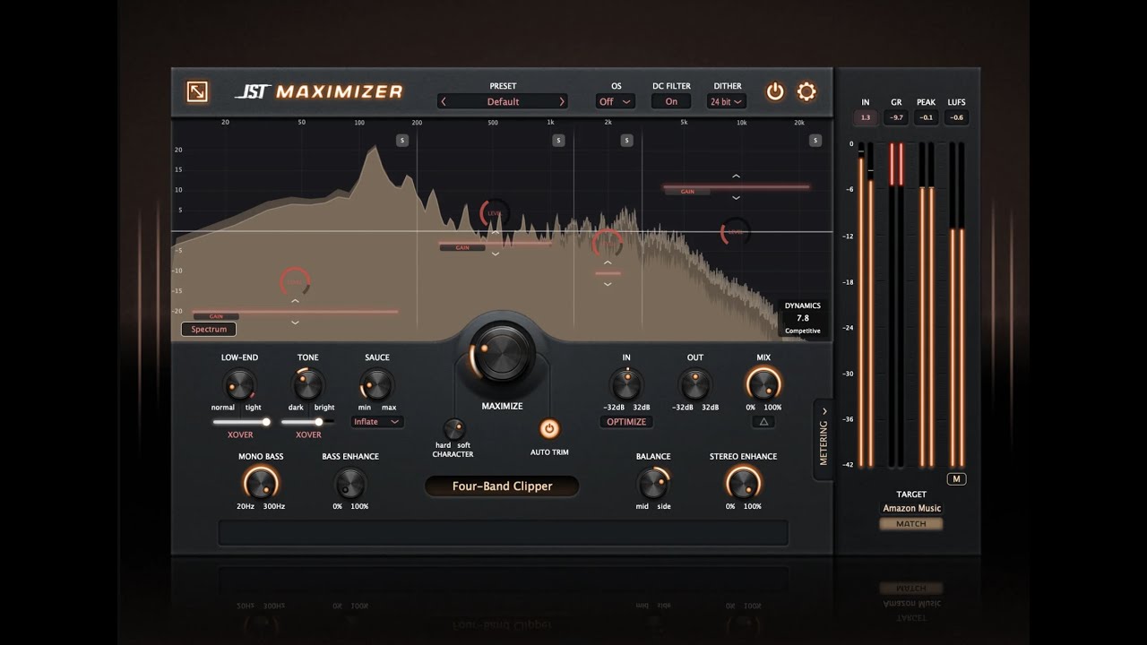Click the low-mid band LEVEL ring control
1147x645 pixels.
(494, 213)
